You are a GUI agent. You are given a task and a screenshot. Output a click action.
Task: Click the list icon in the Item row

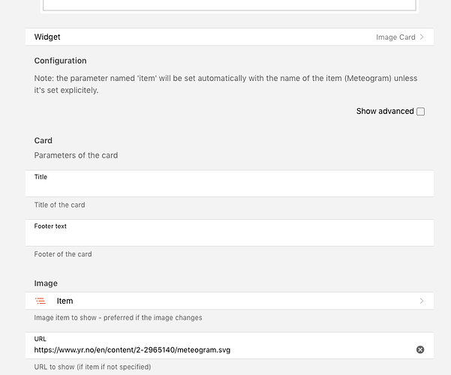pos(41,301)
